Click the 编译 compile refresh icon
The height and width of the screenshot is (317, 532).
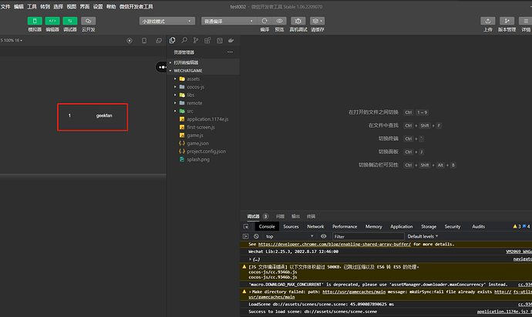(264, 21)
